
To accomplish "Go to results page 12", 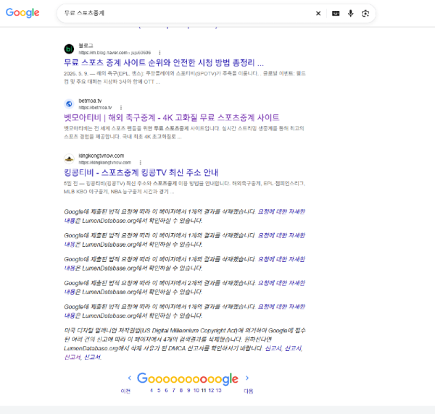I will pos(211,390).
